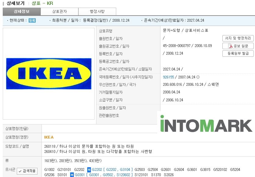This screenshot has width=255, height=177.
Task: Click mark type 문자+도형 / 상표서비스표
Action: click(185, 31)
